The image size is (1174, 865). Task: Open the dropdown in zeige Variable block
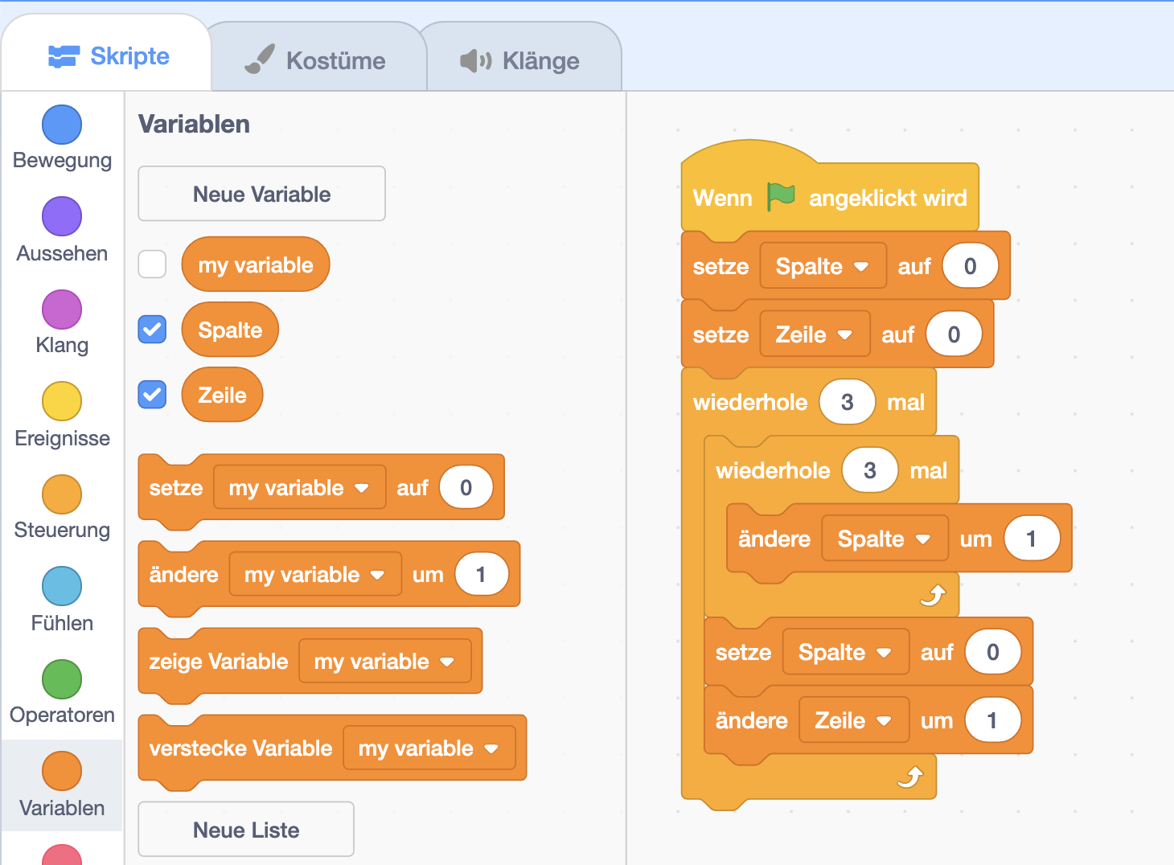coord(384,661)
